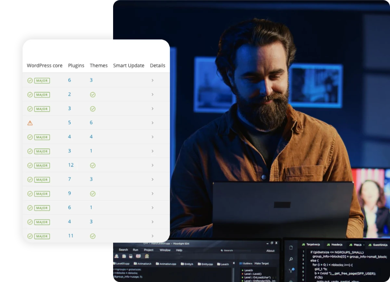Click the code line "gid_t *b;"
Screen dimensions: 390x282
click(322, 269)
